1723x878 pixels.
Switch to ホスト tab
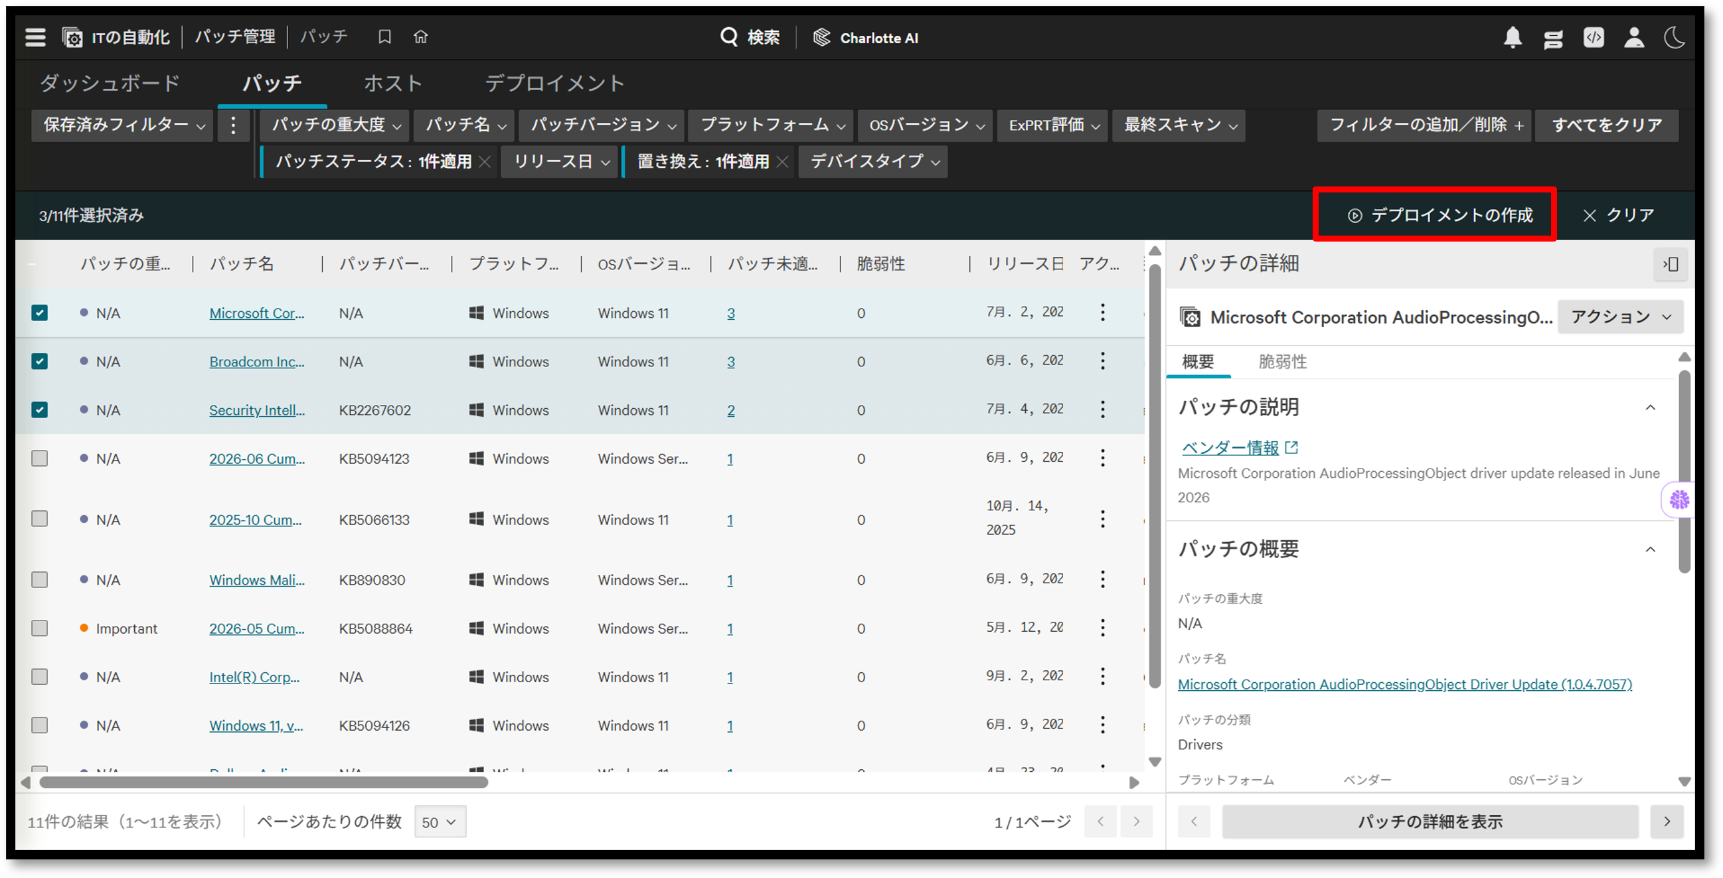click(x=392, y=83)
